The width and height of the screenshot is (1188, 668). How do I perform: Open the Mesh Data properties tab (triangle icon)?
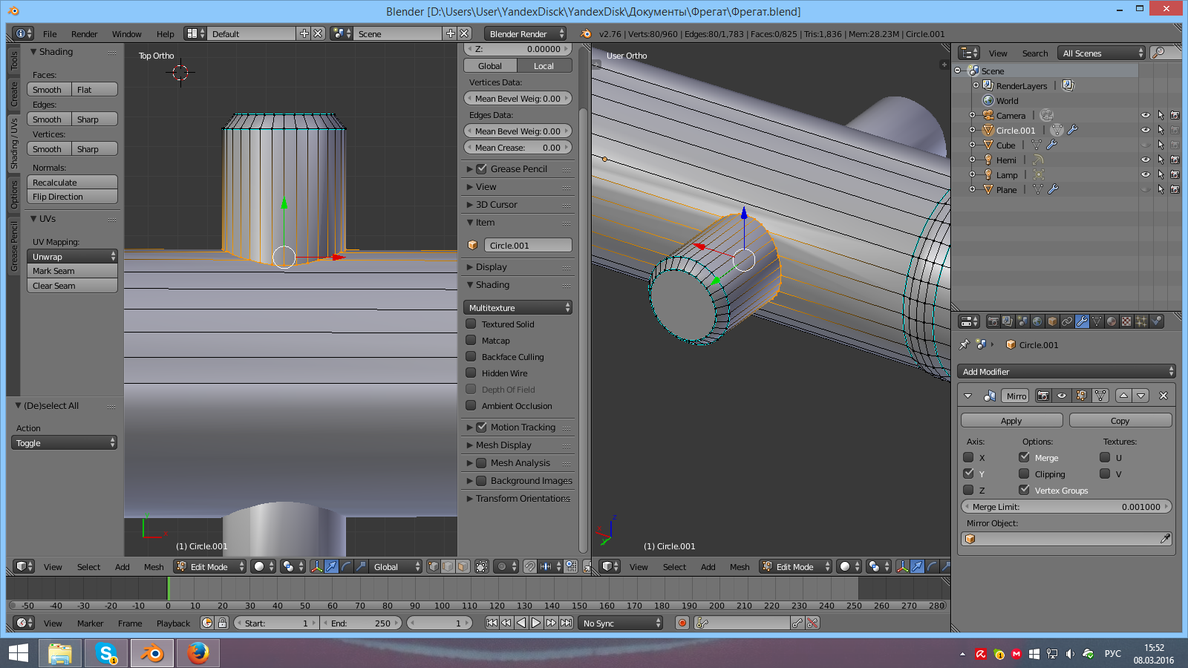(1097, 321)
